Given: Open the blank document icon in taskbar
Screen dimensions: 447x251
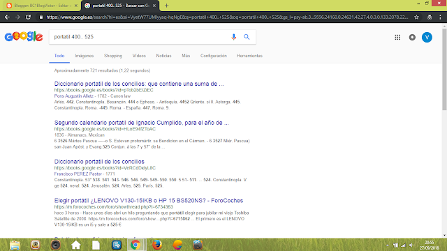Looking at the screenshot, I should click(x=96, y=245).
